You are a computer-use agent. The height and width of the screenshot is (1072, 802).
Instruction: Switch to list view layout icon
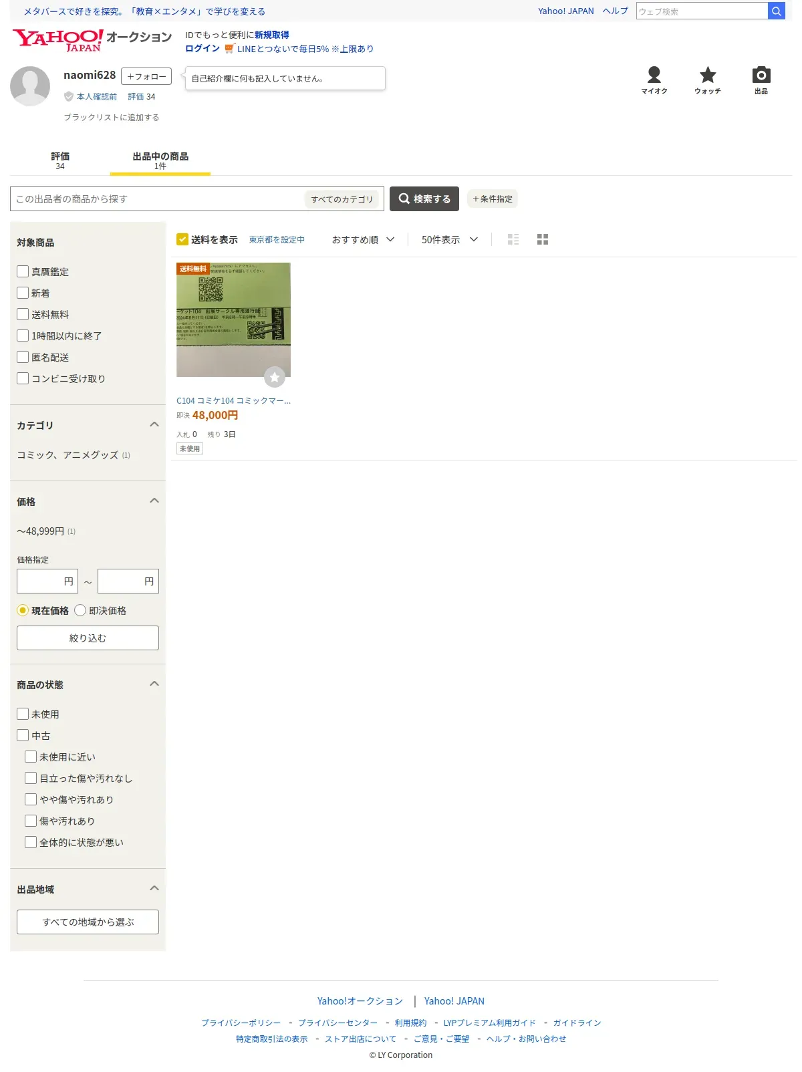pos(513,239)
